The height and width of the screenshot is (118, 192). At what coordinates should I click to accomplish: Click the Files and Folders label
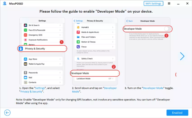click(88, 37)
